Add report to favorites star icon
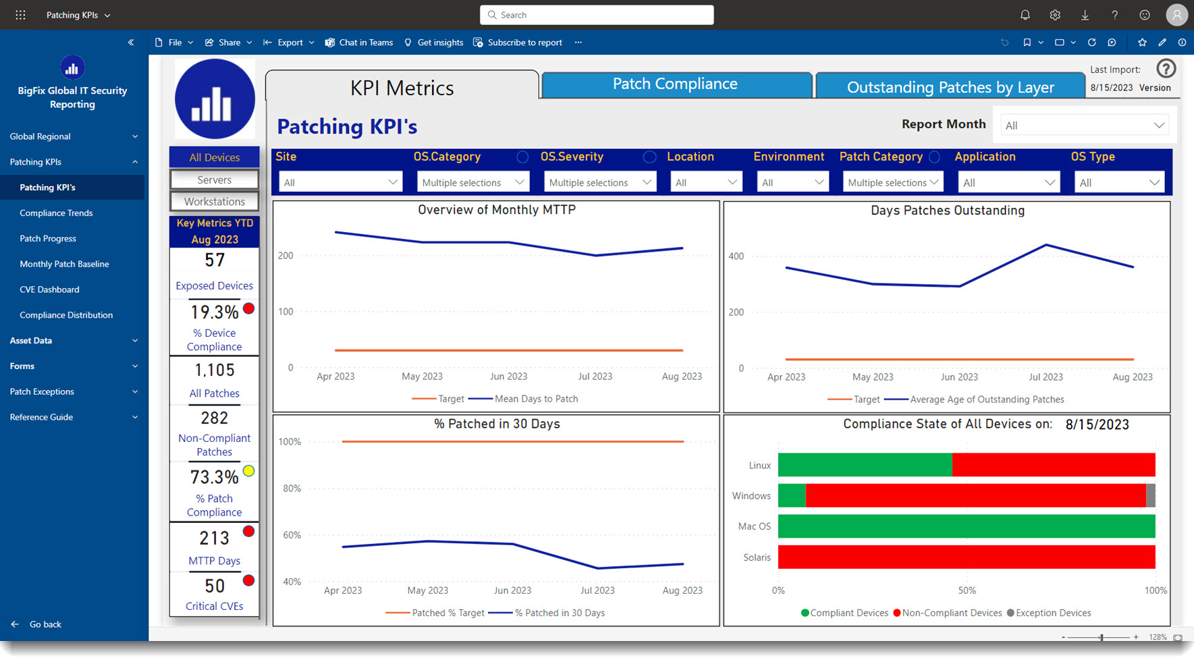The height and width of the screenshot is (668, 1194). tap(1142, 43)
